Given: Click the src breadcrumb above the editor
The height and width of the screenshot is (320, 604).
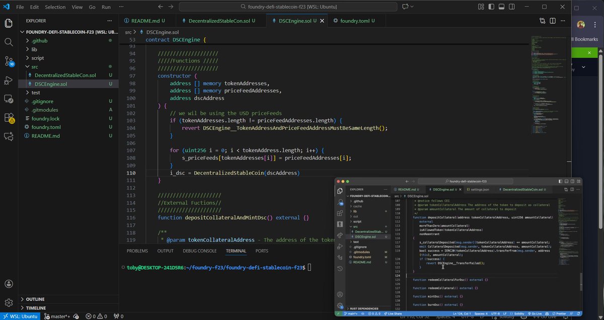Looking at the screenshot, I should pyautogui.click(x=128, y=32).
